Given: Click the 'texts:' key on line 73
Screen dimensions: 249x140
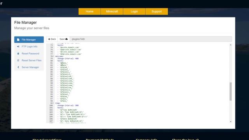Looking at the screenshot, I should click(61, 45).
